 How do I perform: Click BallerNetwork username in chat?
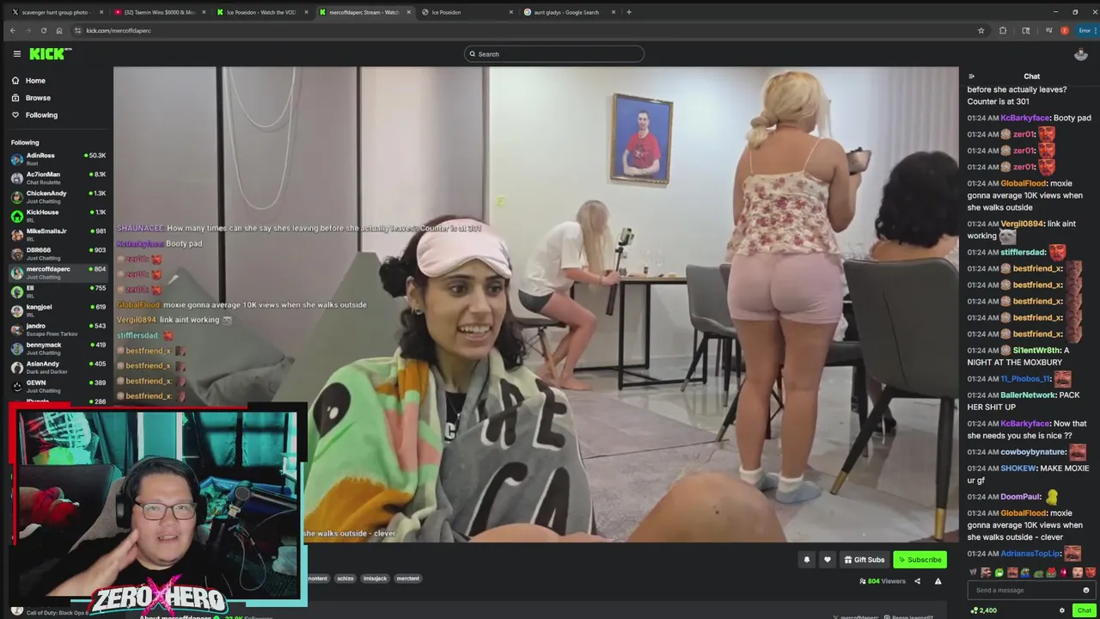tap(1028, 395)
